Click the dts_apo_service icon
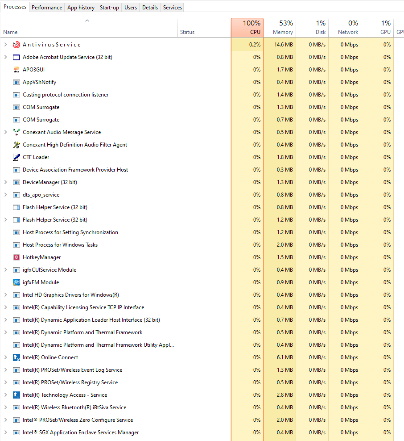The image size is (404, 441). pos(16,195)
